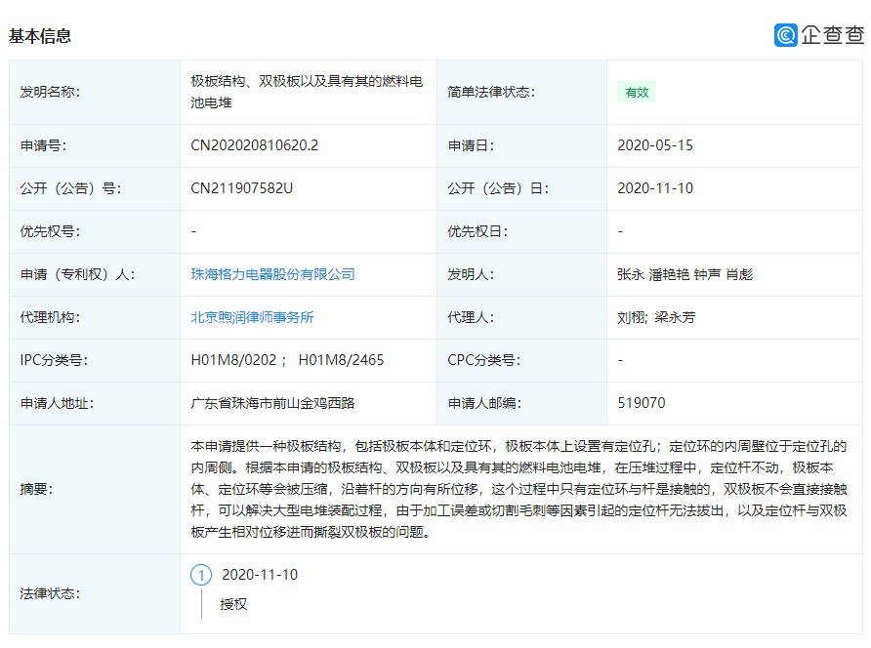This screenshot has width=871, height=648.
Task: Click timeline marker 1 under 法律状态
Action: click(x=200, y=575)
